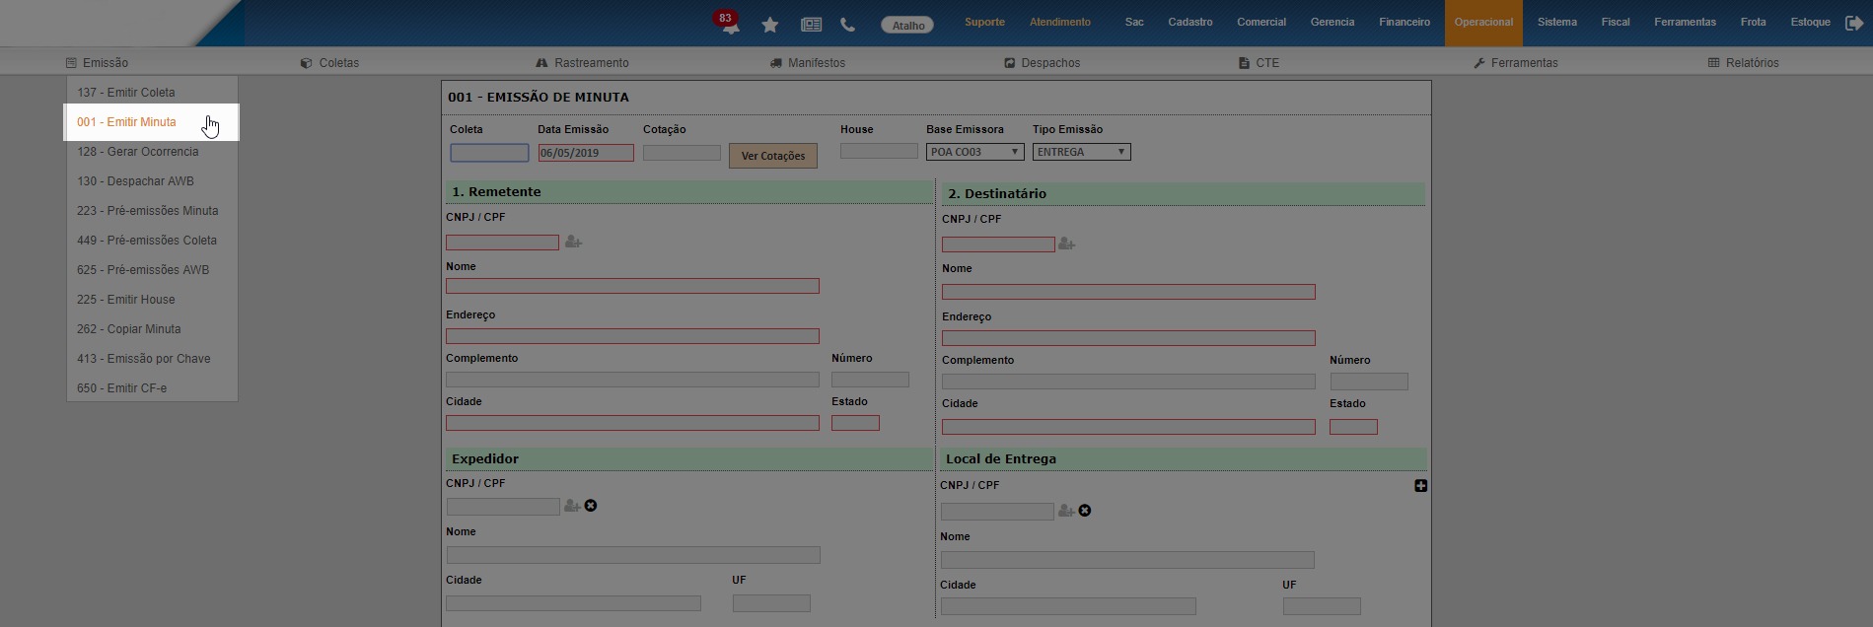Open the Ferramentas submenu with wrench icon

1516,63
